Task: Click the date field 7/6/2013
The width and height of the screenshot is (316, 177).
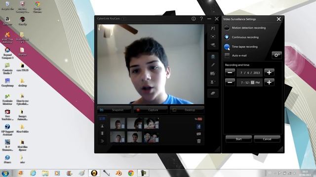Action: [x=250, y=73]
